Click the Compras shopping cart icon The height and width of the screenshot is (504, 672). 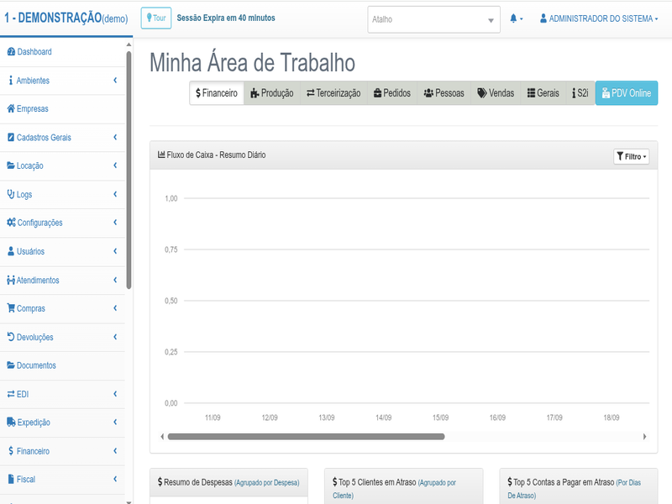11,308
